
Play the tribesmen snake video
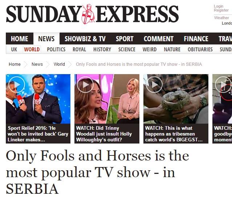point(154,85)
